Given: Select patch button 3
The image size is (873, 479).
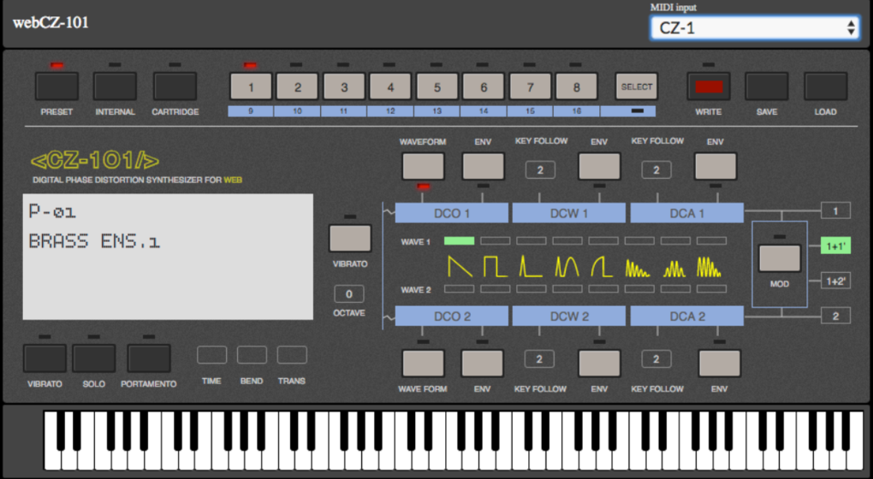Looking at the screenshot, I should 344,86.
